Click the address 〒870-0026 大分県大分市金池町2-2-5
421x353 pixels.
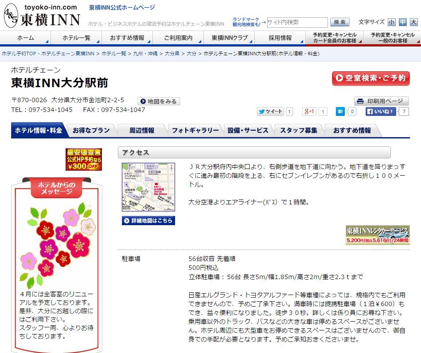(68, 100)
